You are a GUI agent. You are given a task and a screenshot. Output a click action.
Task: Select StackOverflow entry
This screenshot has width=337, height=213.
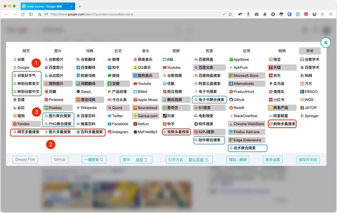(x=243, y=116)
